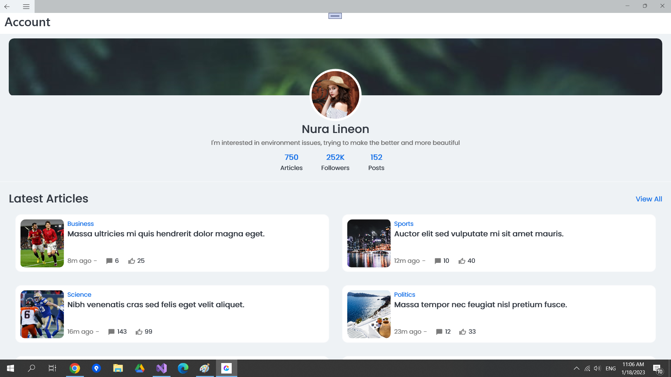Image resolution: width=671 pixels, height=377 pixels.
Task: Click thumbs-up icon on Business article
Action: click(131, 261)
